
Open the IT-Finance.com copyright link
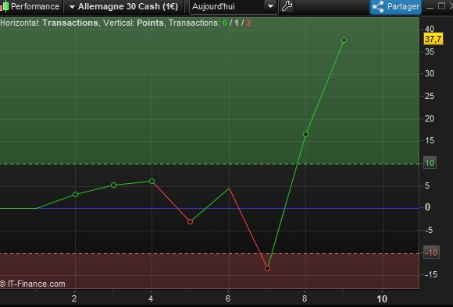(33, 284)
